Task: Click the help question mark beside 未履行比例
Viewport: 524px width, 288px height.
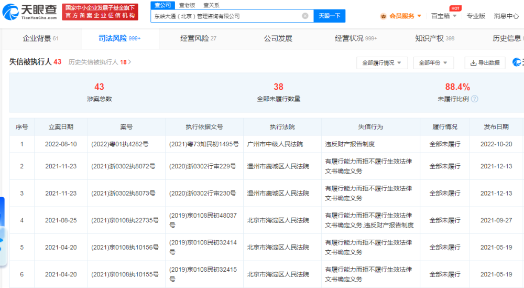Action: coord(475,99)
